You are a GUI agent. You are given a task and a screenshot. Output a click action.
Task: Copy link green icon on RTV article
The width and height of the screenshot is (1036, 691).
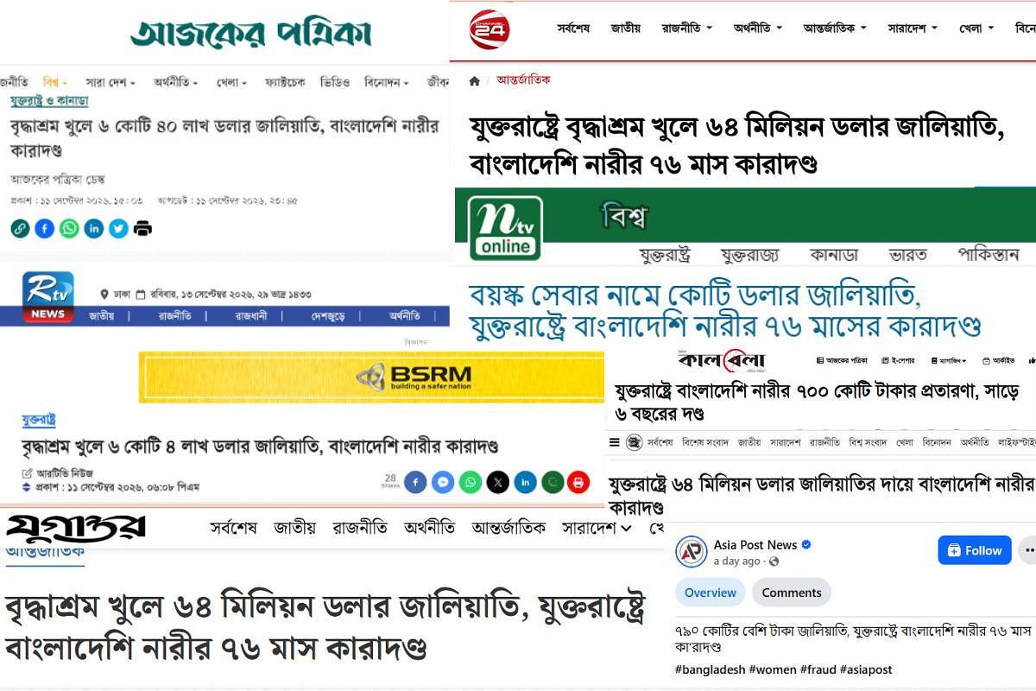tap(553, 482)
